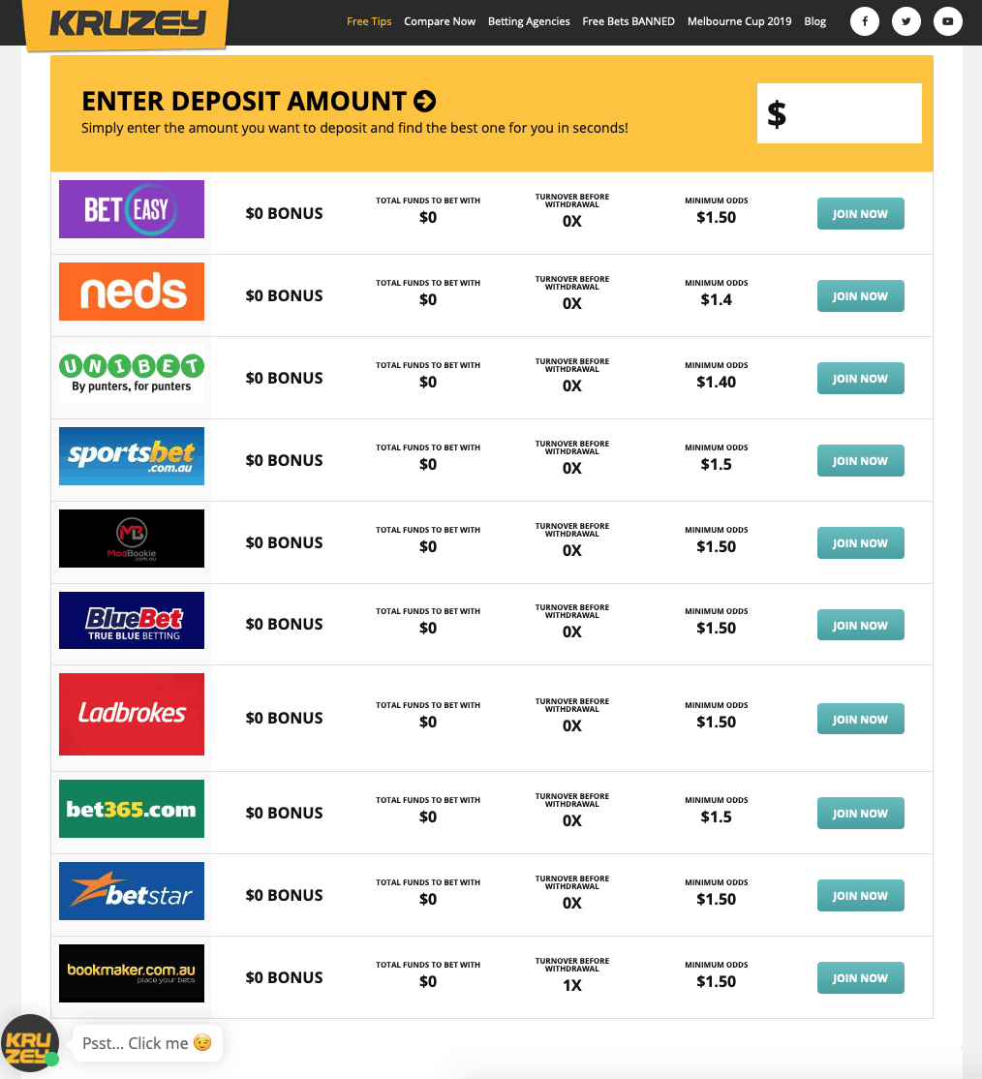Open Betting Agencies menu
The width and height of the screenshot is (982, 1079).
pos(529,21)
